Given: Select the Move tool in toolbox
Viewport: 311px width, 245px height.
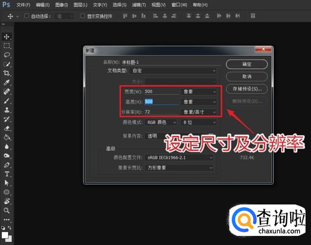Looking at the screenshot, I should 6,36.
